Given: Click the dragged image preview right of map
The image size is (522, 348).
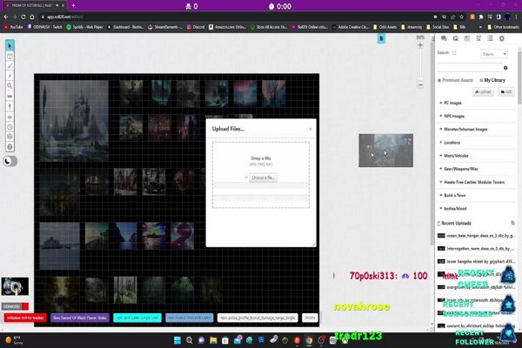Looking at the screenshot, I should (385, 151).
